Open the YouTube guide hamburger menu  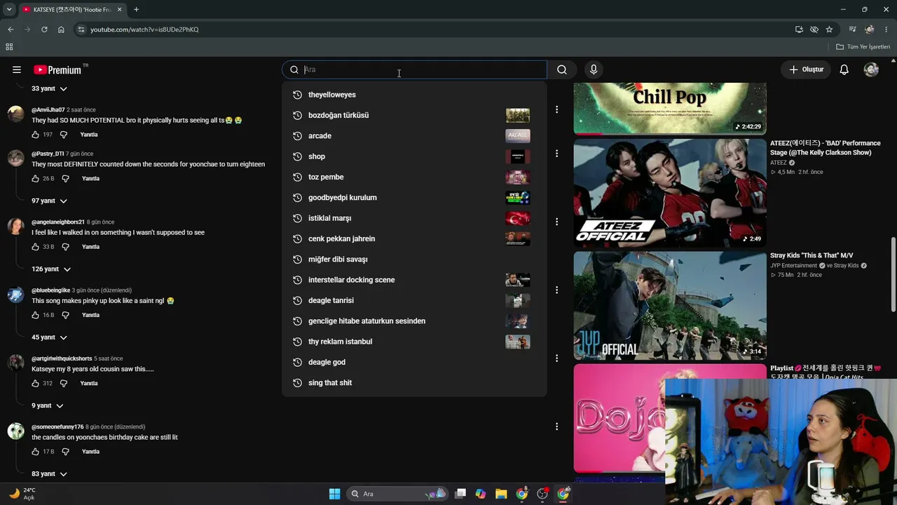click(17, 69)
